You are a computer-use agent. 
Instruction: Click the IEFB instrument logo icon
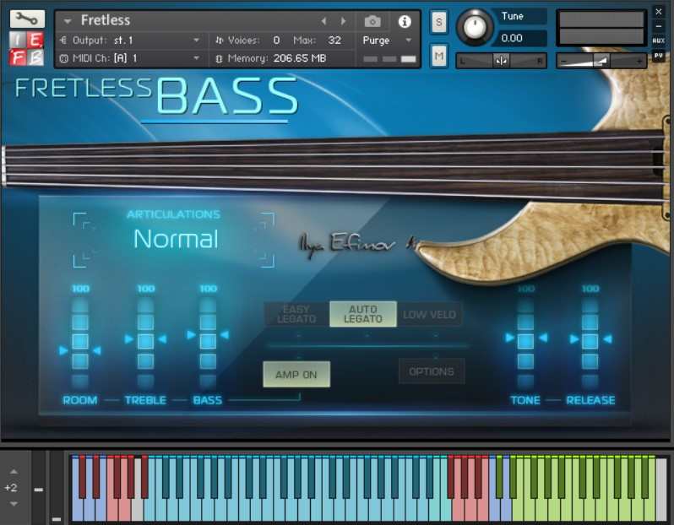pos(27,49)
